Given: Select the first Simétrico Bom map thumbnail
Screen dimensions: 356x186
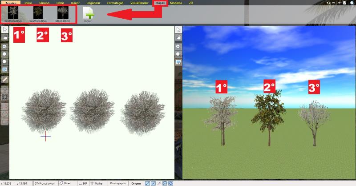Looking at the screenshot, I should (x=13, y=14).
